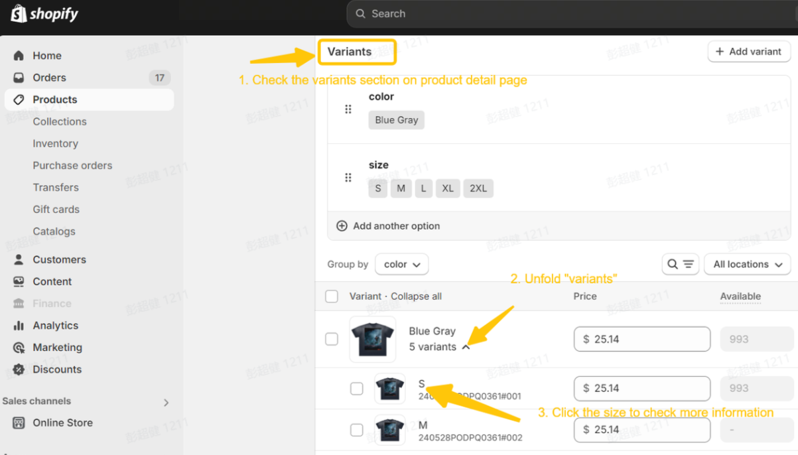Click the Discounts badge icon
The height and width of the screenshot is (455, 798).
[19, 369]
